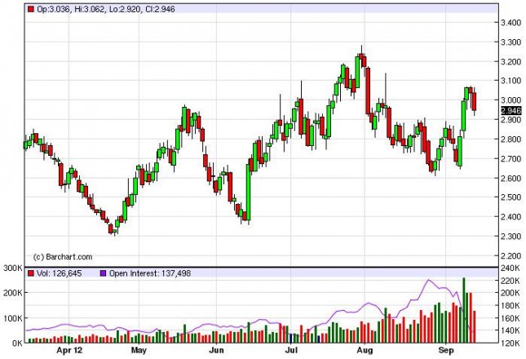The image size is (526, 359).
Task: Click the 160K open interest axis label
Action: click(511, 317)
